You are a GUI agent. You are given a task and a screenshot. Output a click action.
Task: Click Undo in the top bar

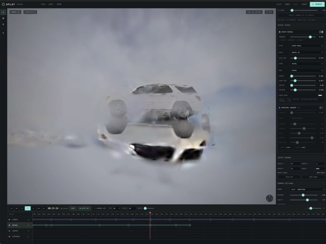[x=287, y=4]
